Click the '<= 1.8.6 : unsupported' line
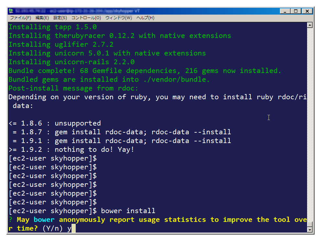The height and width of the screenshot is (241, 321). tap(55, 123)
